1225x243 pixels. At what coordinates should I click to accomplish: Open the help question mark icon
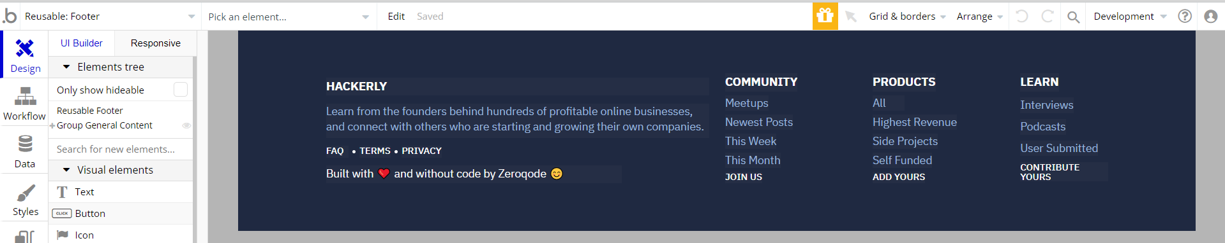(x=1185, y=16)
